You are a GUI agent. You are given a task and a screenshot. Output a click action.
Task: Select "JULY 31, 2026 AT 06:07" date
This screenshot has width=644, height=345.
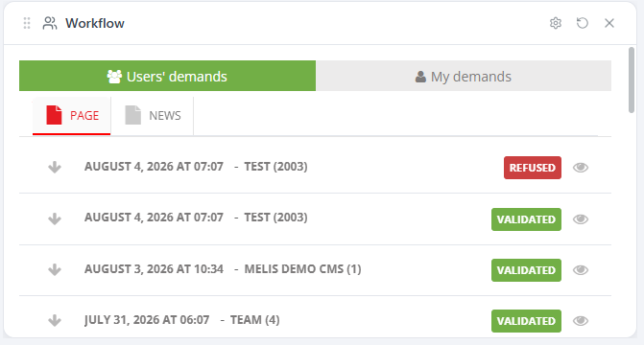pos(147,320)
